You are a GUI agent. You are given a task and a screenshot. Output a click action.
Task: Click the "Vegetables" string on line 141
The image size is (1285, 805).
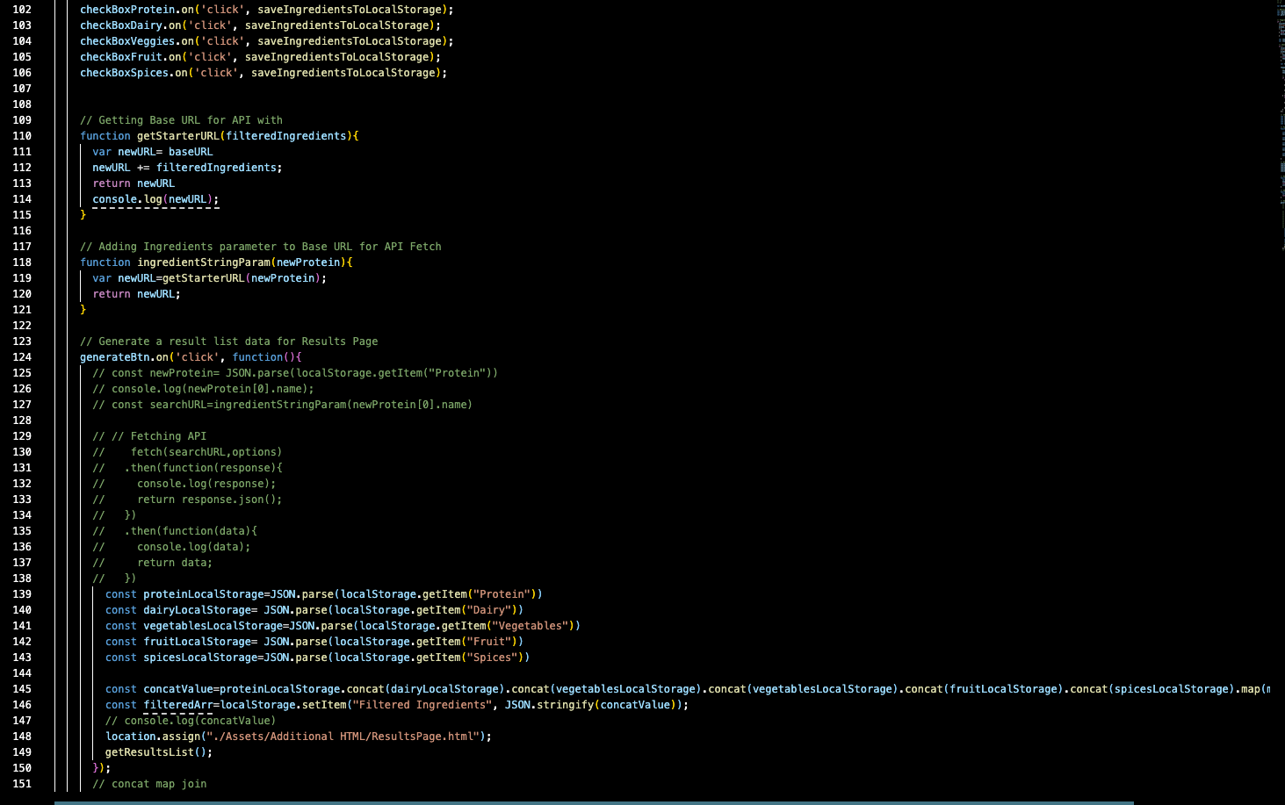click(x=529, y=625)
